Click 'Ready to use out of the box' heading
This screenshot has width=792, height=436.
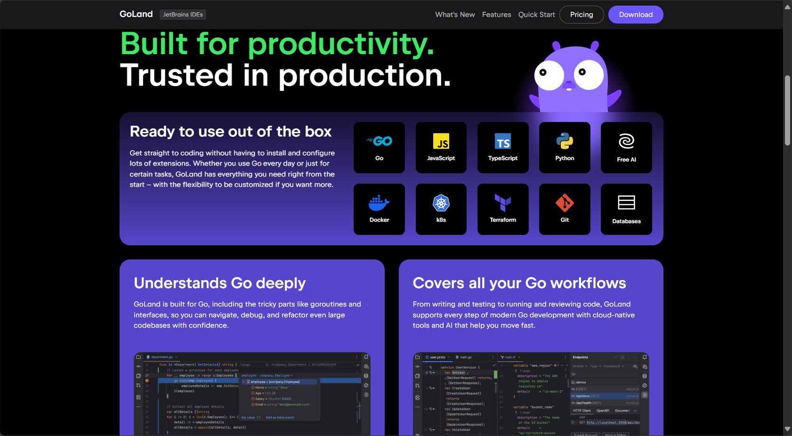point(231,131)
